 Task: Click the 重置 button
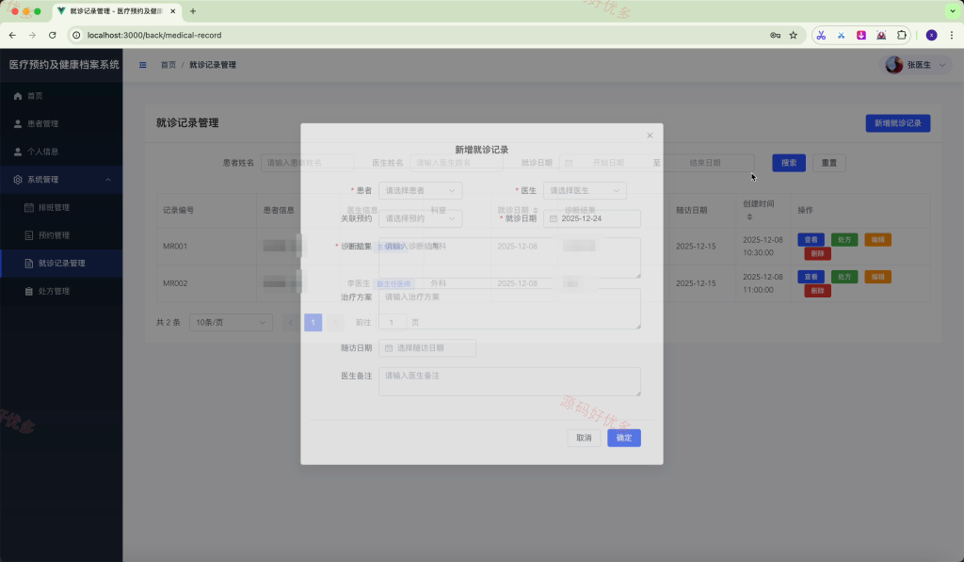pyautogui.click(x=828, y=163)
